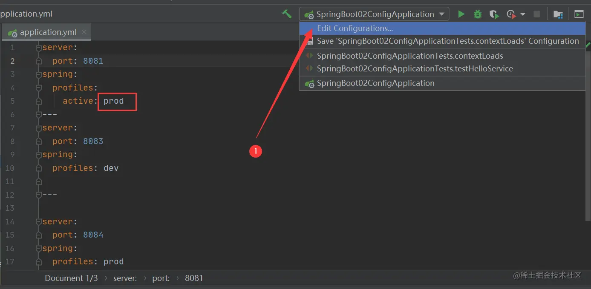Click the port value 8083 on line 8
The height and width of the screenshot is (289, 591).
coord(93,141)
